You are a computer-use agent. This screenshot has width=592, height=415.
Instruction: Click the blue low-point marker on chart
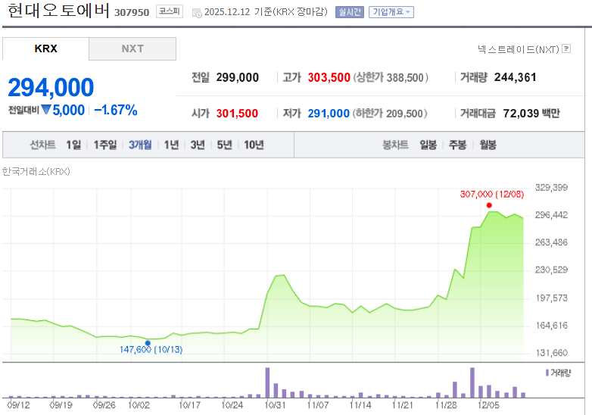coord(148,343)
